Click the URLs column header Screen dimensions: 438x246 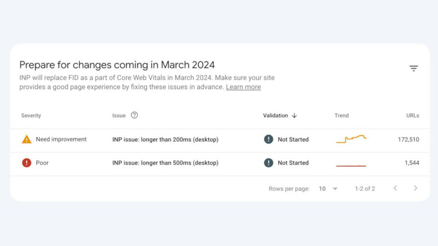point(413,115)
